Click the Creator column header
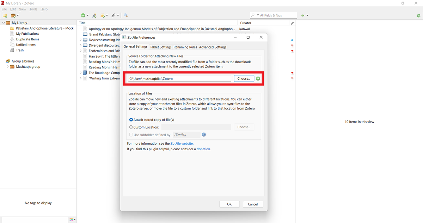This screenshot has height=223, width=423. click(264, 23)
